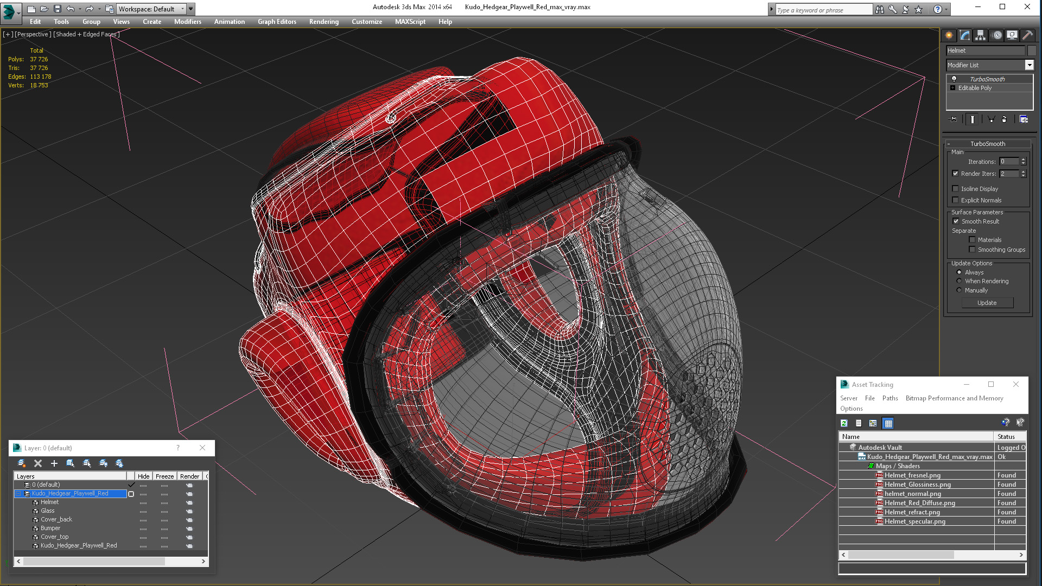Collapse the Kudo_Hedgear_Playwell_Red layer tree
The height and width of the screenshot is (586, 1042).
click(18, 494)
